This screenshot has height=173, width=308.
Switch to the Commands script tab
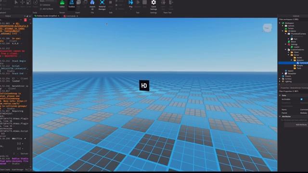point(71,16)
